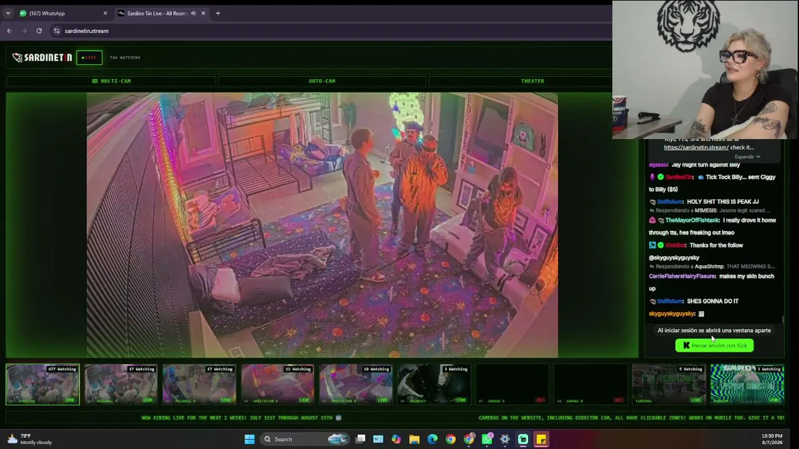The height and width of the screenshot is (449, 799).
Task: Click the microphone badge beside SardineTin
Action: [x=652, y=177]
